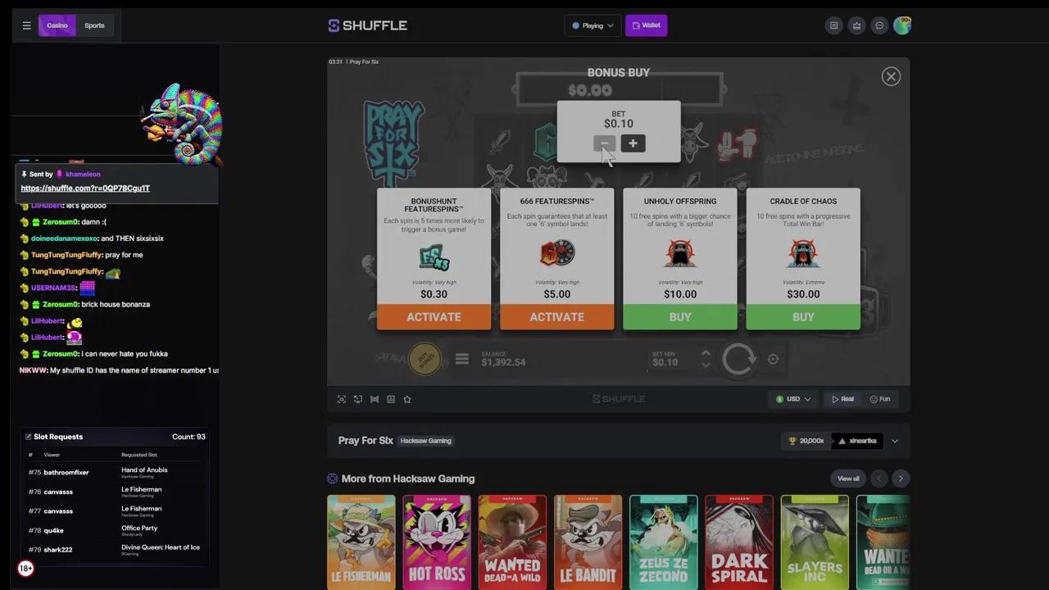The width and height of the screenshot is (1049, 590).
Task: Open the in-game hamburger menu
Action: tap(462, 359)
